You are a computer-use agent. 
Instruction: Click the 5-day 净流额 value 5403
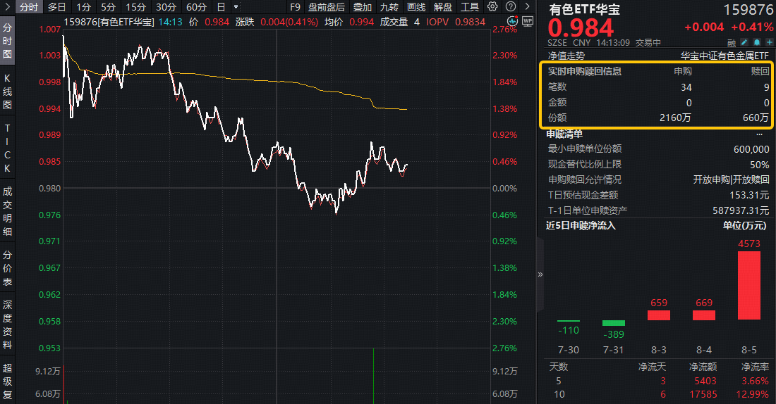coord(705,381)
